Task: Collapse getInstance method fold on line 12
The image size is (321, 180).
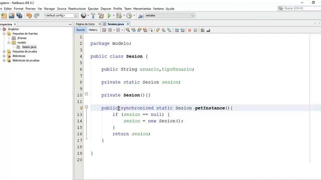Action: (86, 107)
